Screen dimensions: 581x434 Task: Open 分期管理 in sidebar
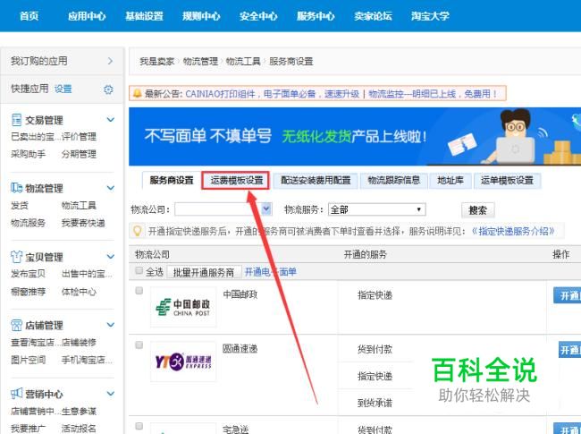click(x=79, y=154)
